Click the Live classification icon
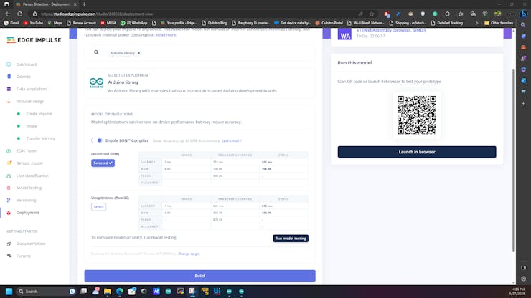 pos(9,176)
